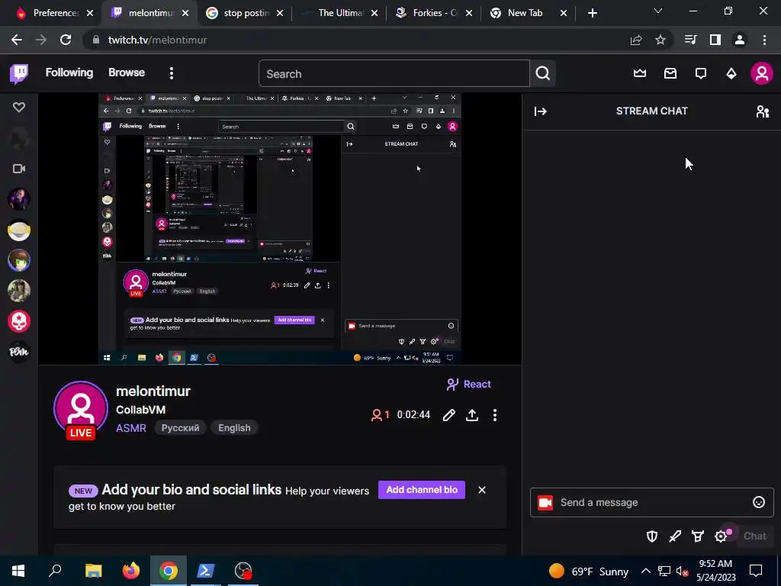This screenshot has width=781, height=586.
Task: Toggle the Chrome side panel
Action: coord(715,40)
